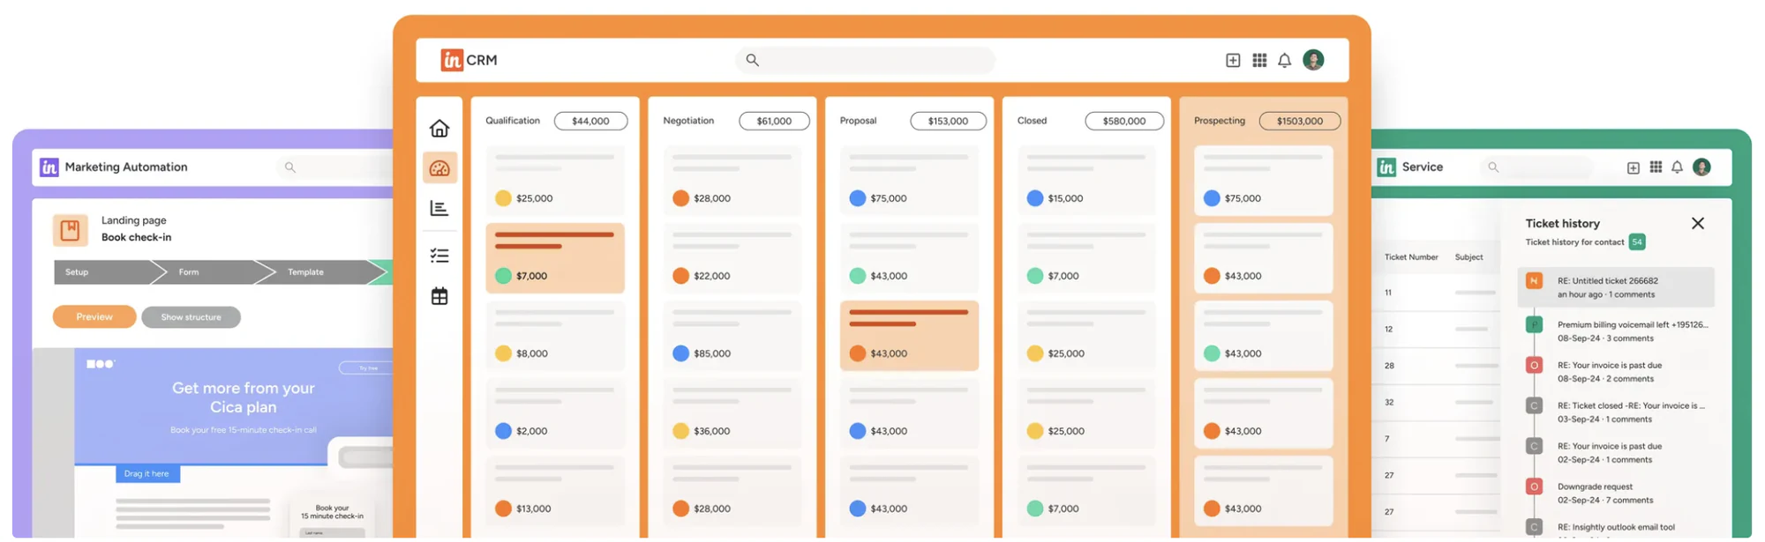Image resolution: width=1765 pixels, height=542 pixels.
Task: Click the CRM search magnifier icon
Action: click(752, 60)
